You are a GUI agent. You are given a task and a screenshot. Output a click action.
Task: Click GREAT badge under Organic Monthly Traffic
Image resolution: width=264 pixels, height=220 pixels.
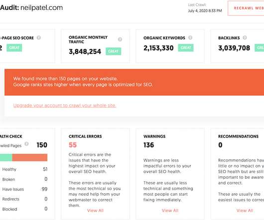pyautogui.click(x=113, y=51)
